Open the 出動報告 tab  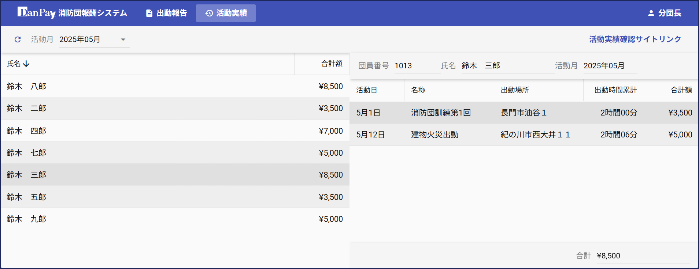[x=166, y=13]
